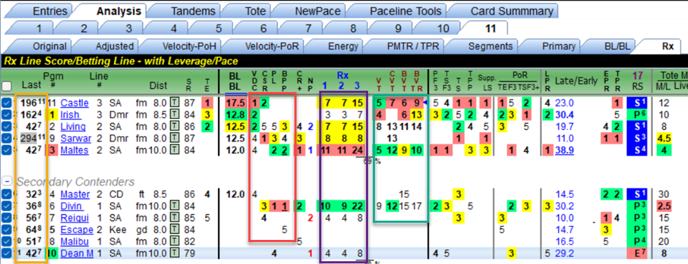The image size is (688, 264).
Task: Open the Dean M horse link
Action: 77,253
